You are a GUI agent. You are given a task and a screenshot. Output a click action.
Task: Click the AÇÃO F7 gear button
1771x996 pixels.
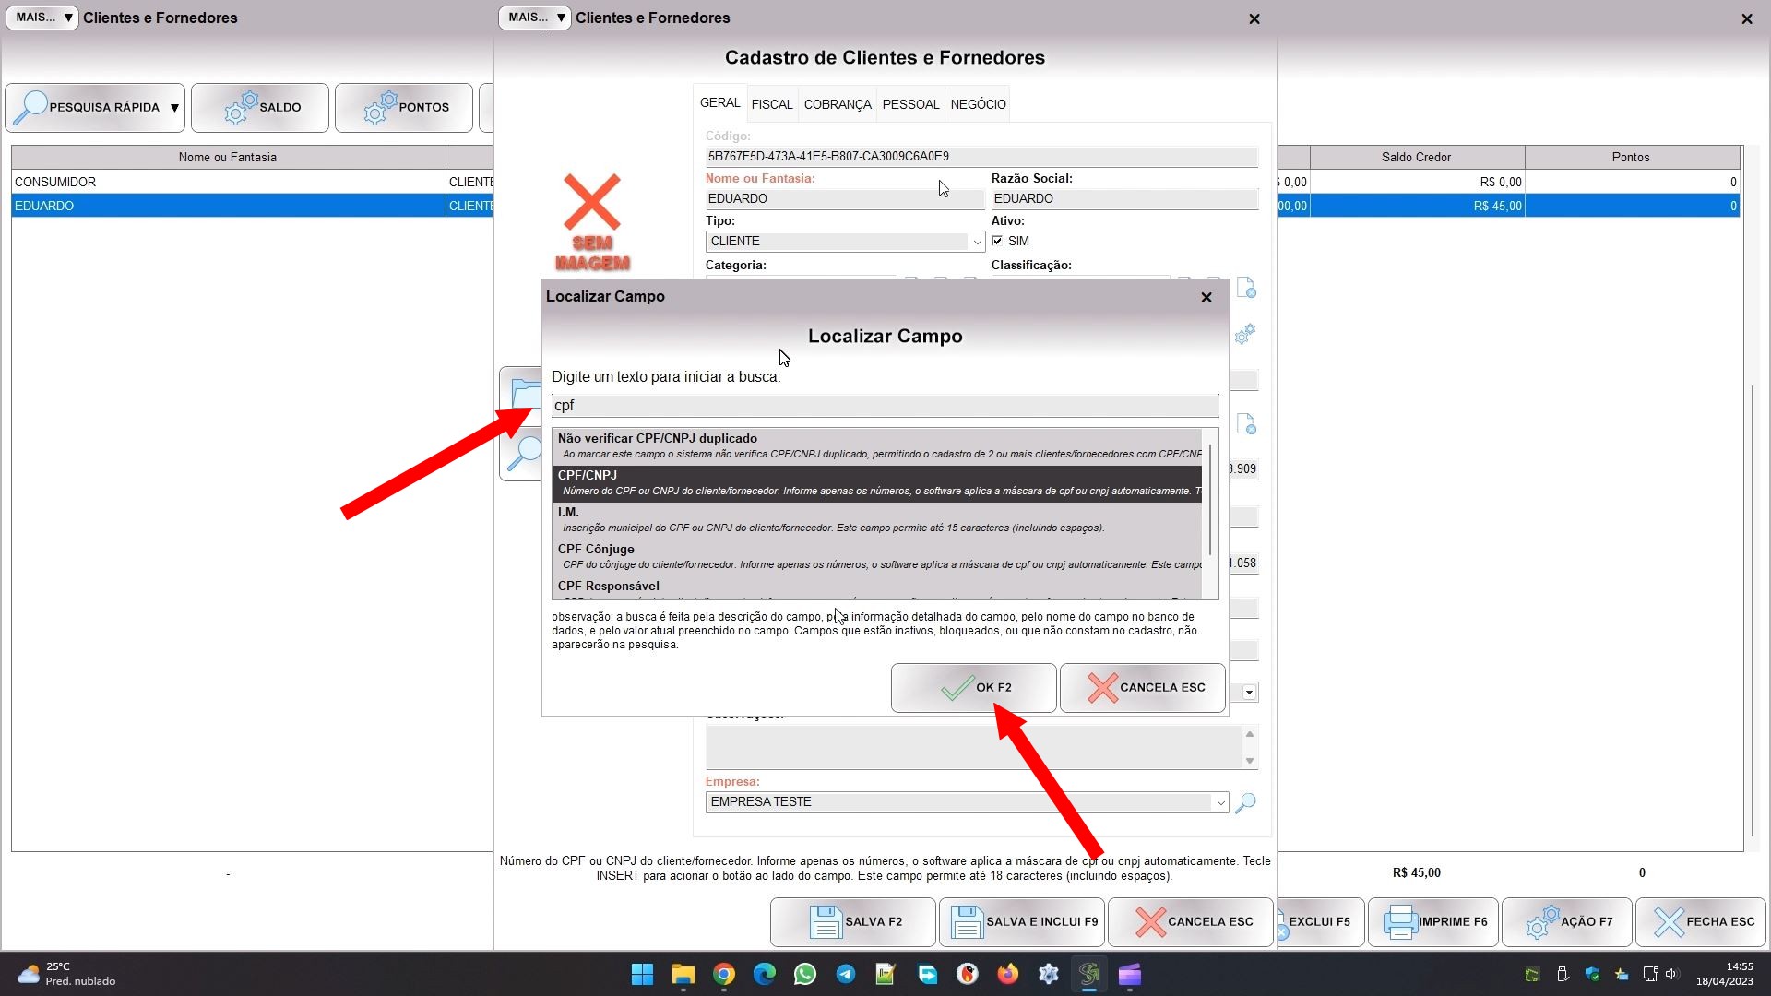tap(1566, 921)
